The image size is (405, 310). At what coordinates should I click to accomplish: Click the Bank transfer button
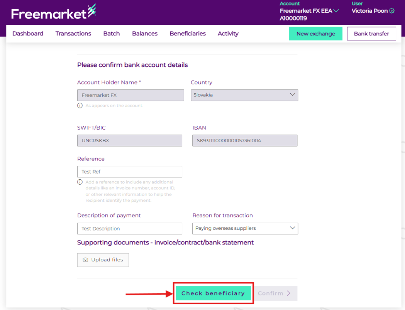[371, 34]
